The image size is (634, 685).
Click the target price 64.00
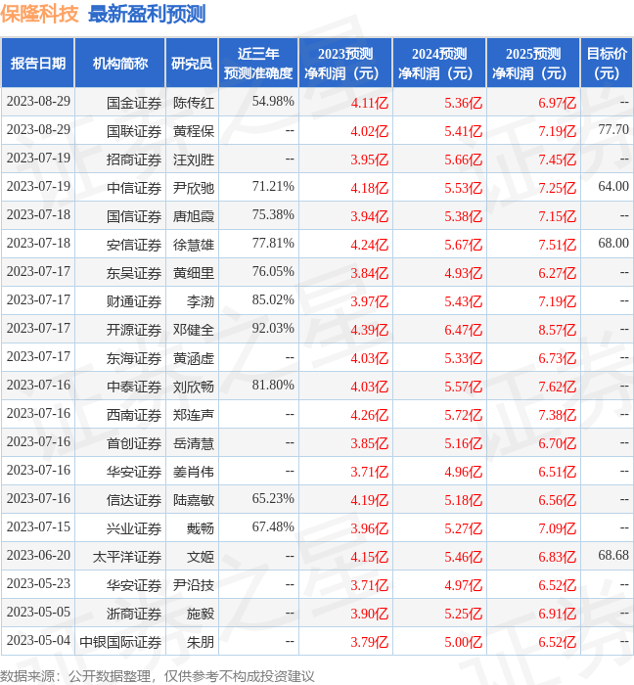pyautogui.click(x=613, y=187)
